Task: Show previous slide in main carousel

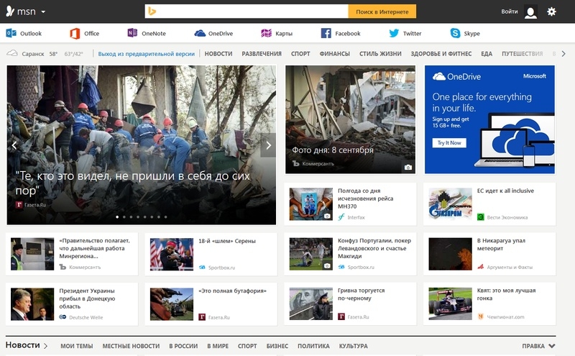Action: pos(14,145)
